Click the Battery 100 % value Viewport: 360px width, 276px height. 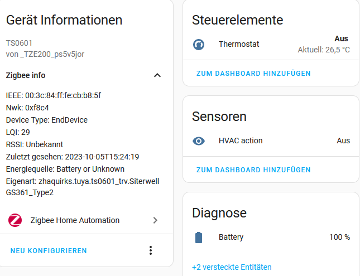point(339,237)
